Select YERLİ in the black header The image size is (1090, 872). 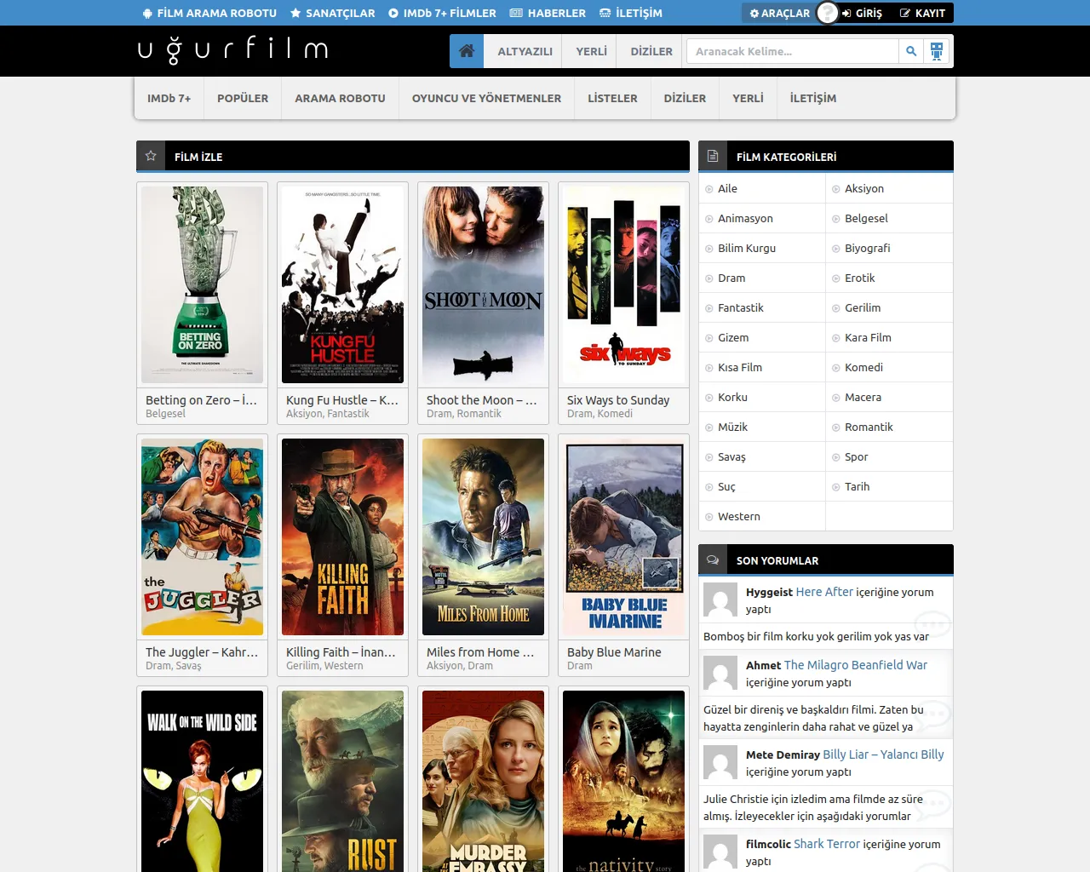(591, 51)
